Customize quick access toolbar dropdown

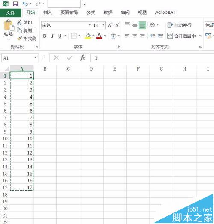pos(84,4)
